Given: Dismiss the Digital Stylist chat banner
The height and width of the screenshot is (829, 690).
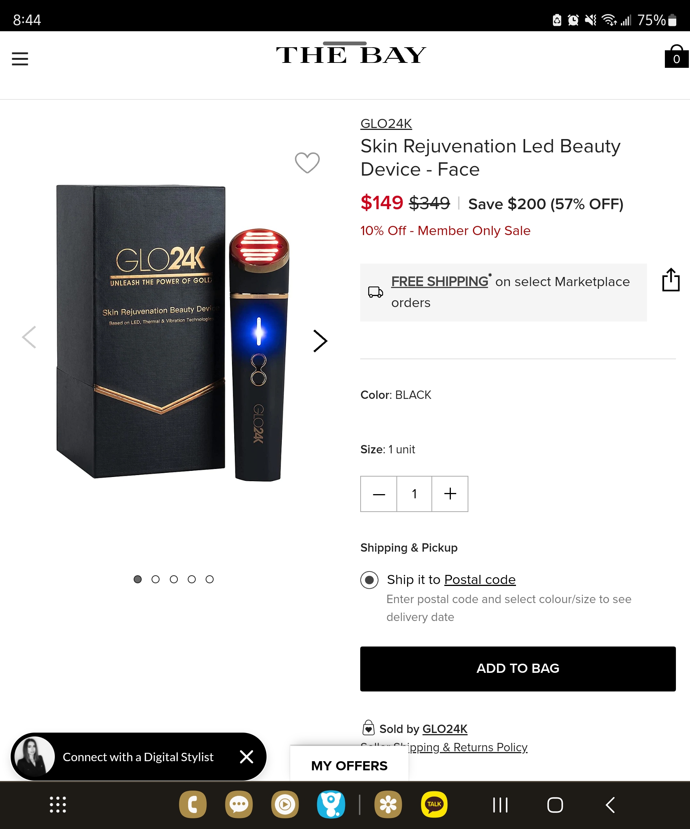Looking at the screenshot, I should (x=247, y=757).
